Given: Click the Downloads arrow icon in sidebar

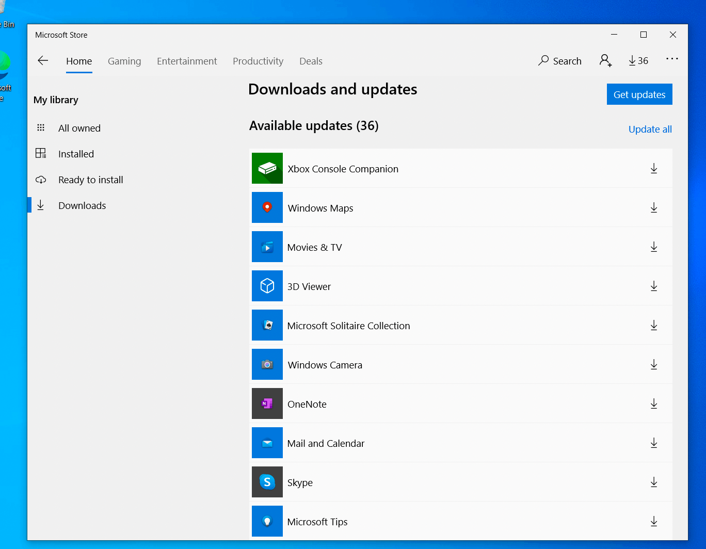Looking at the screenshot, I should (x=41, y=205).
